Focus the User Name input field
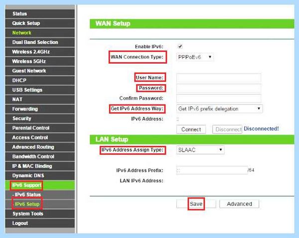 click(x=219, y=78)
